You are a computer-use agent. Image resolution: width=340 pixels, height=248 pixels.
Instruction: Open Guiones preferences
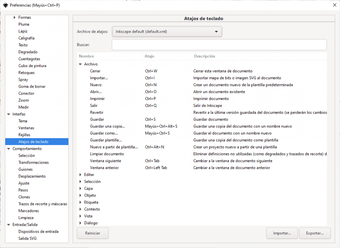(25, 170)
